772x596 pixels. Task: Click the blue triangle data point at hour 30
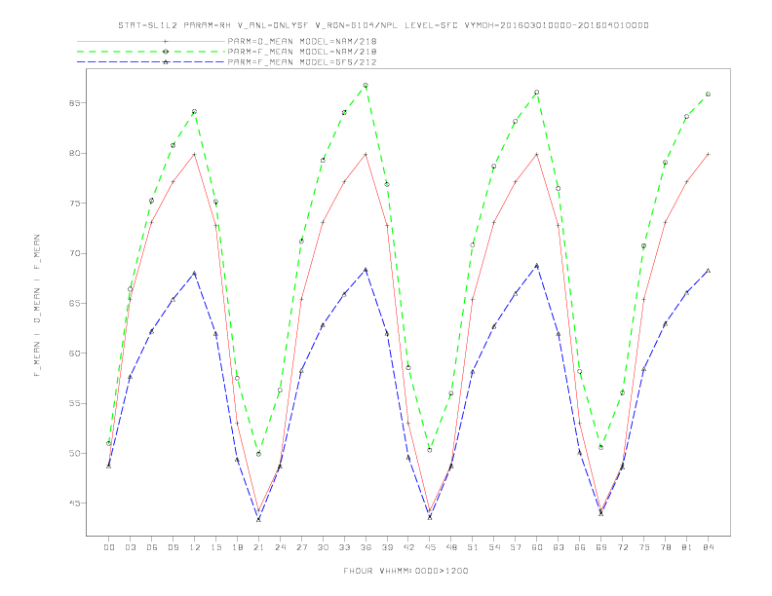click(x=323, y=325)
